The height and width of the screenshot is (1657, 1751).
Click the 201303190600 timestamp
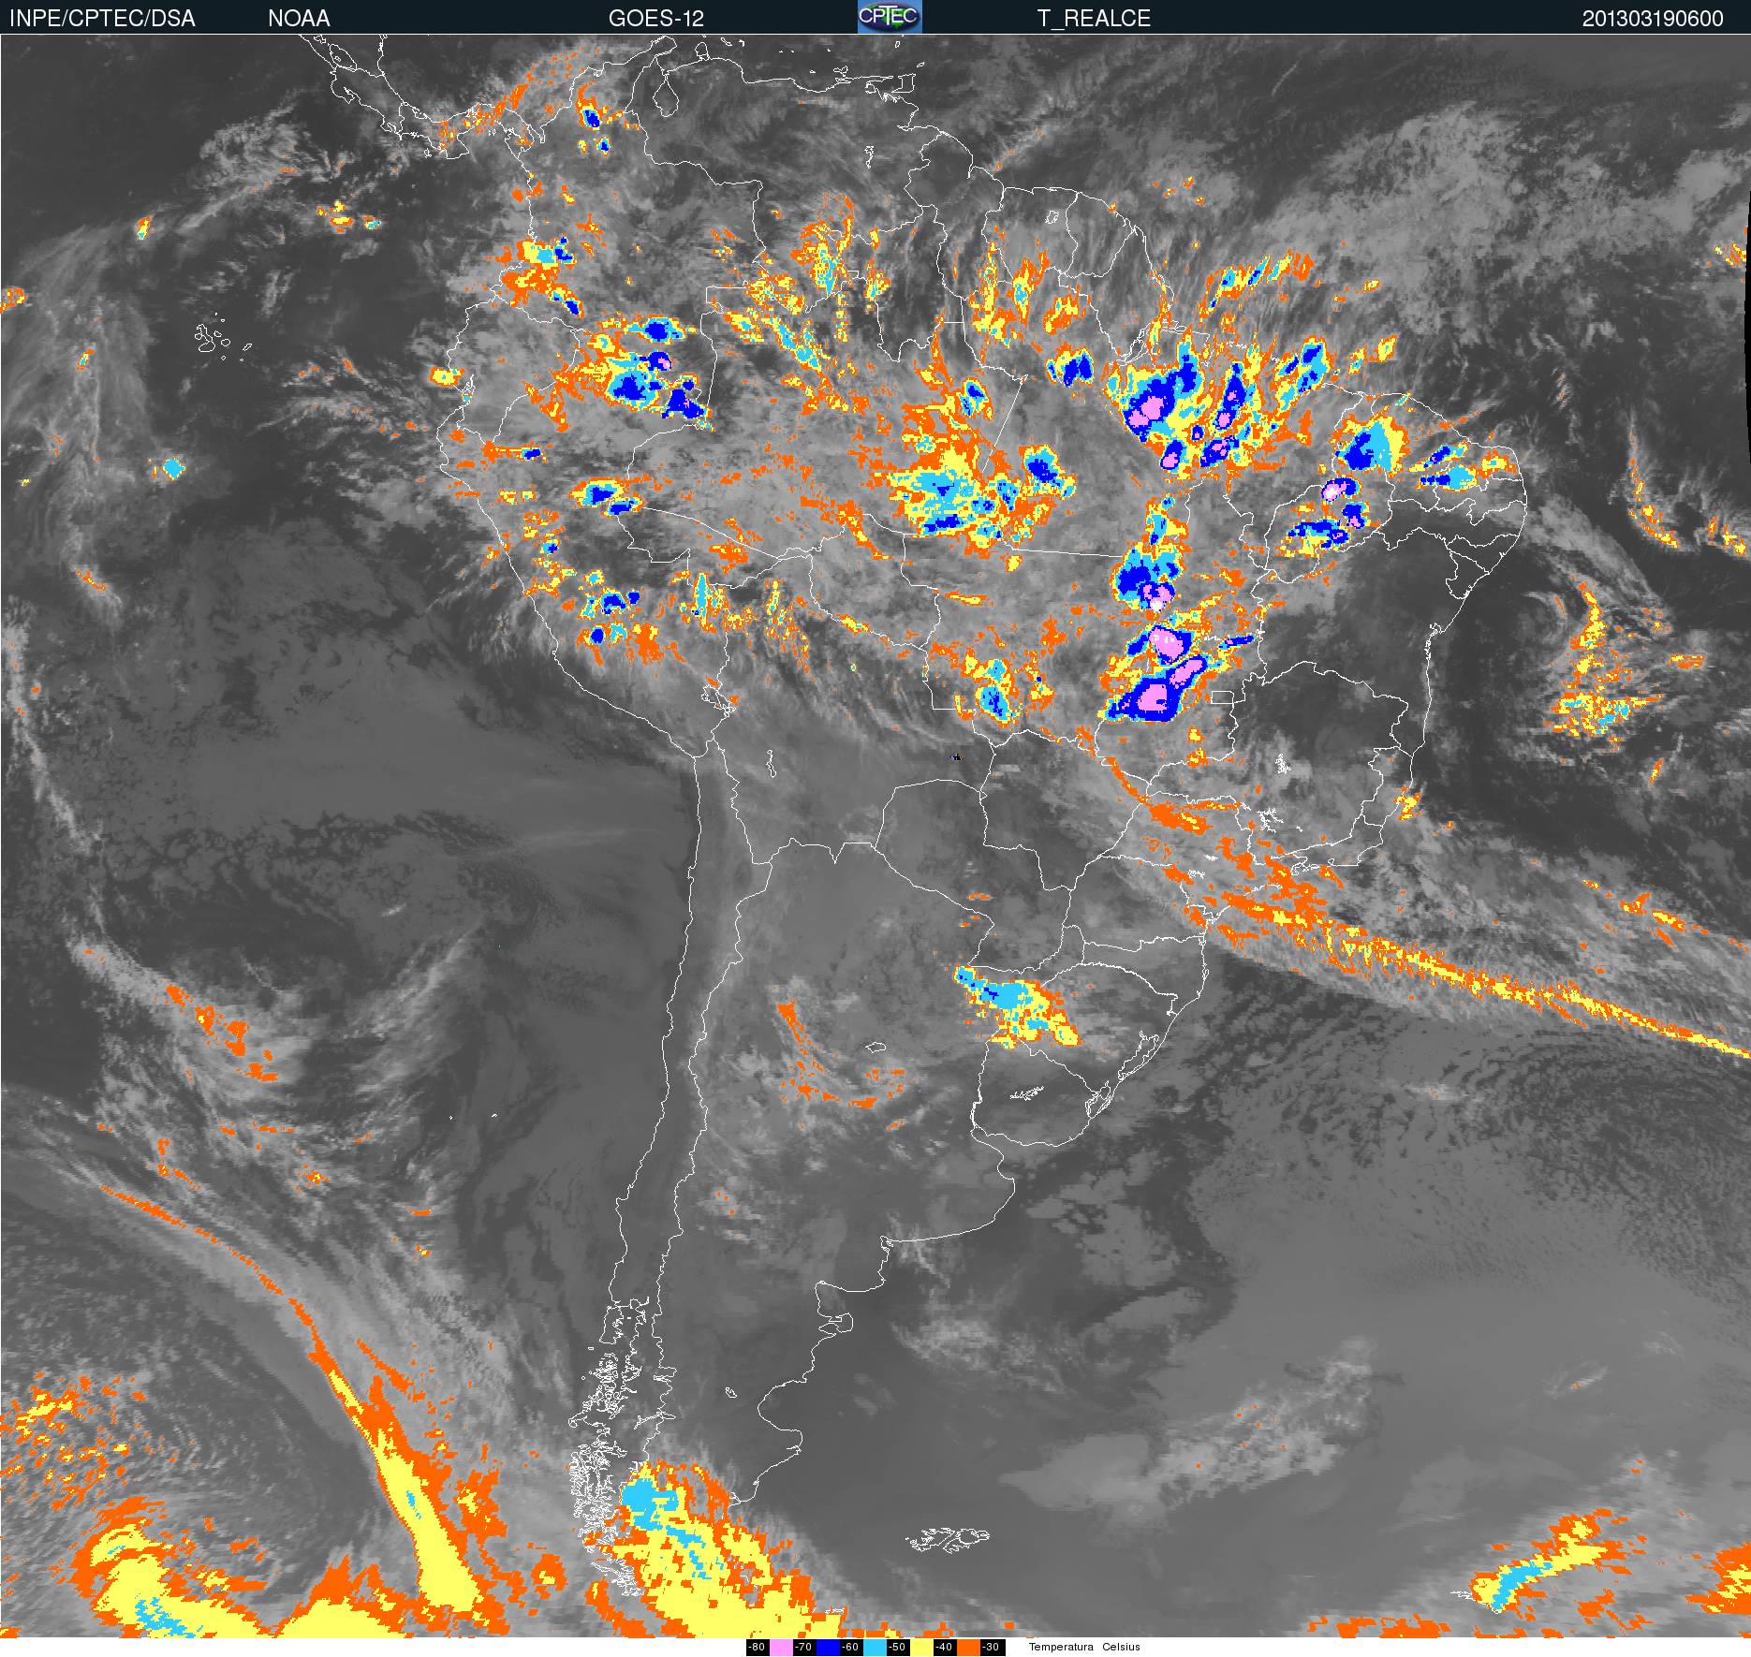(1653, 19)
